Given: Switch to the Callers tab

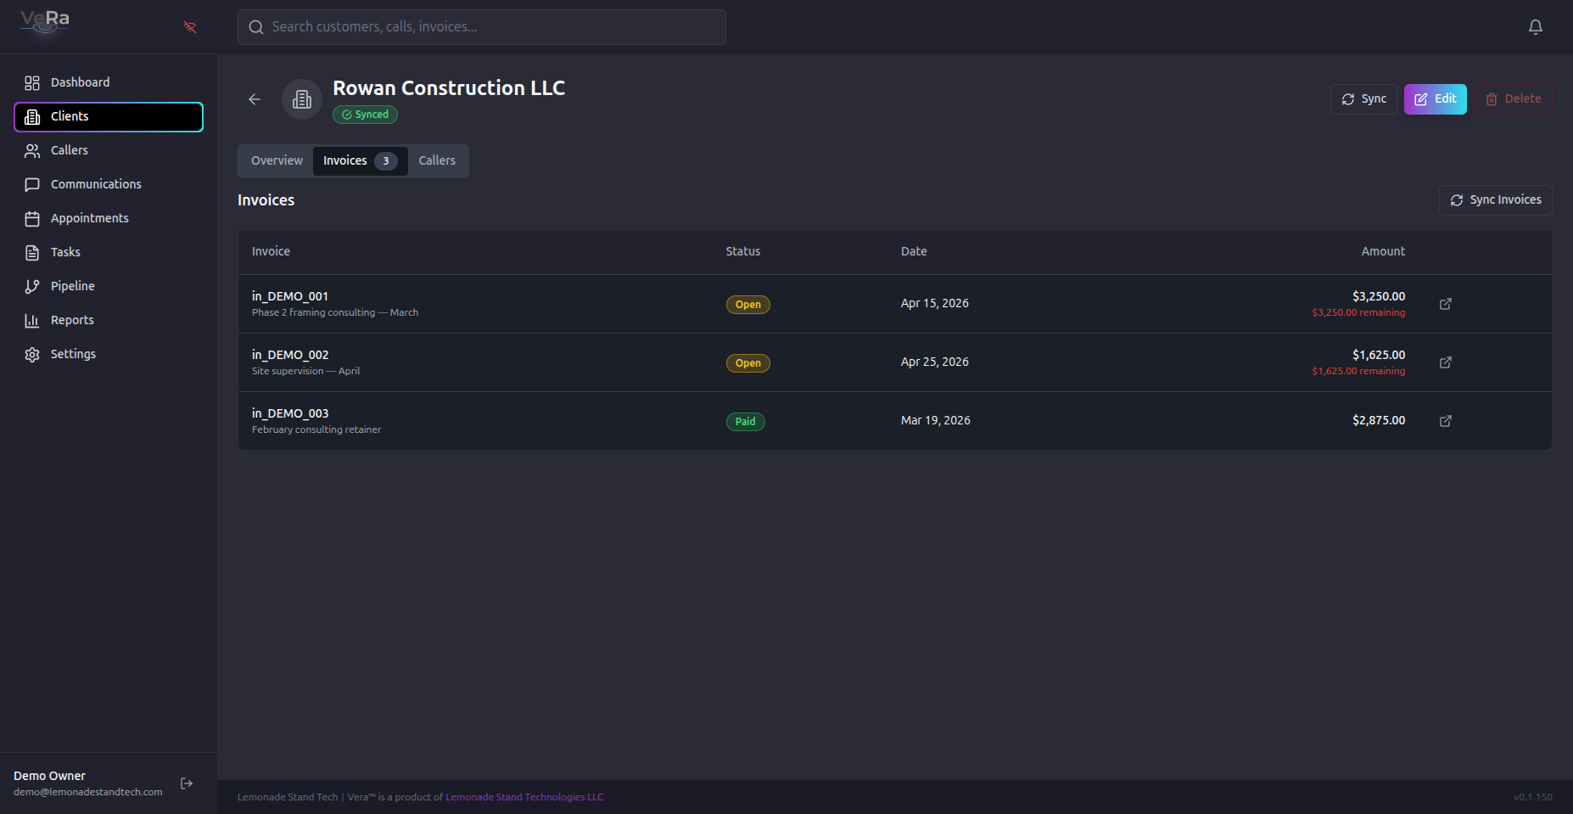Looking at the screenshot, I should click(437, 160).
